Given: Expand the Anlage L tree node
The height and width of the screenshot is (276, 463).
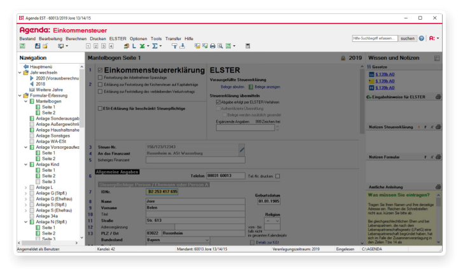Looking at the screenshot, I should (x=25, y=188).
